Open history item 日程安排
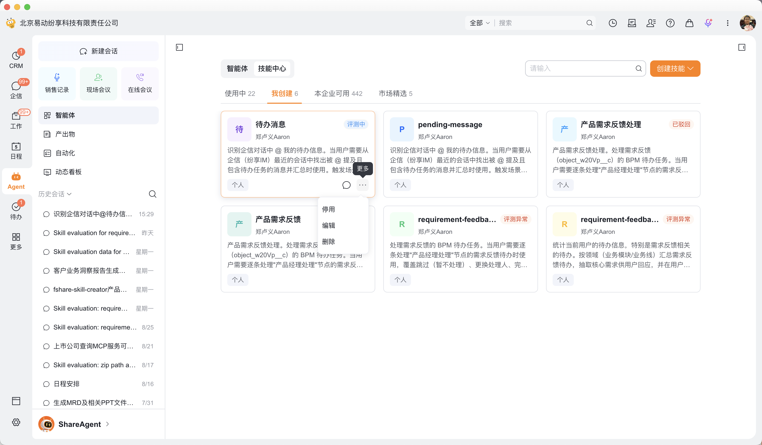This screenshot has height=445, width=762. tap(98, 384)
